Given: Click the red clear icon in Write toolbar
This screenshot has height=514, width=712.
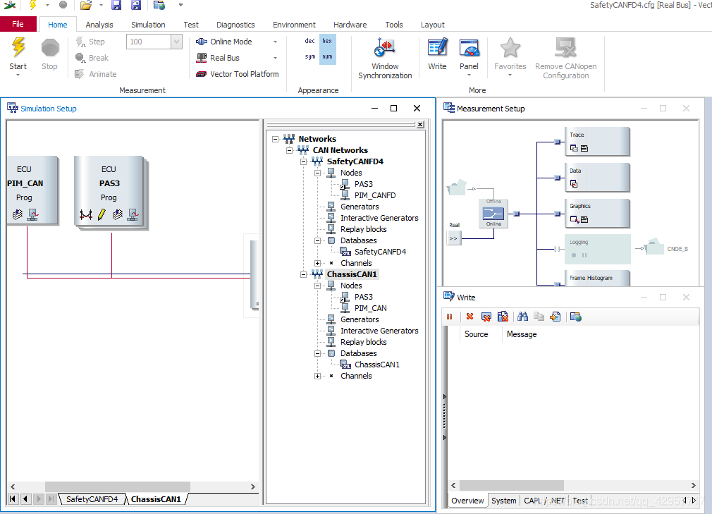Looking at the screenshot, I should tap(470, 317).
